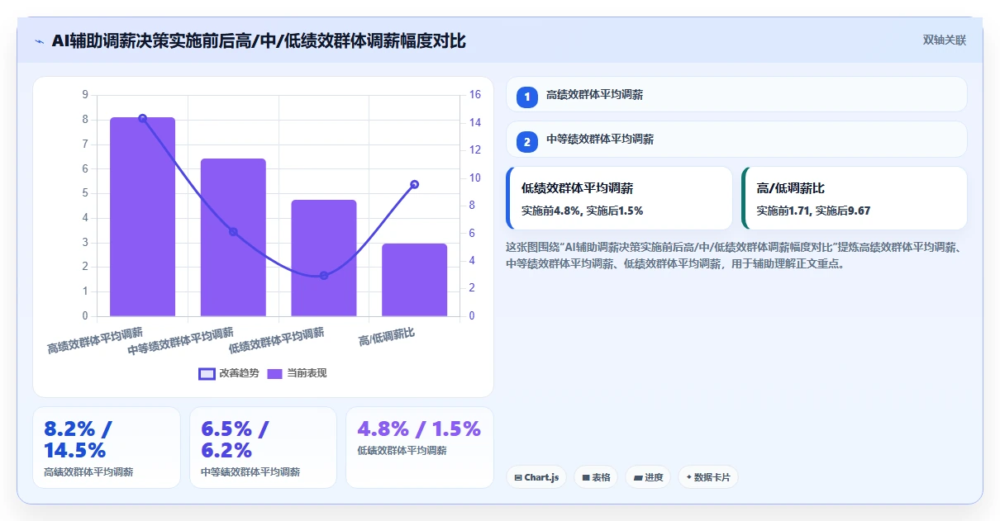The image size is (1000, 521).
Task: Click the line point on 中等绩效群体平均调薪 bar
Action: (233, 232)
